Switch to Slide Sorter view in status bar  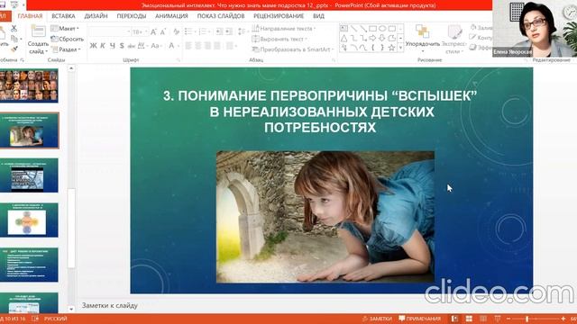(x=469, y=319)
